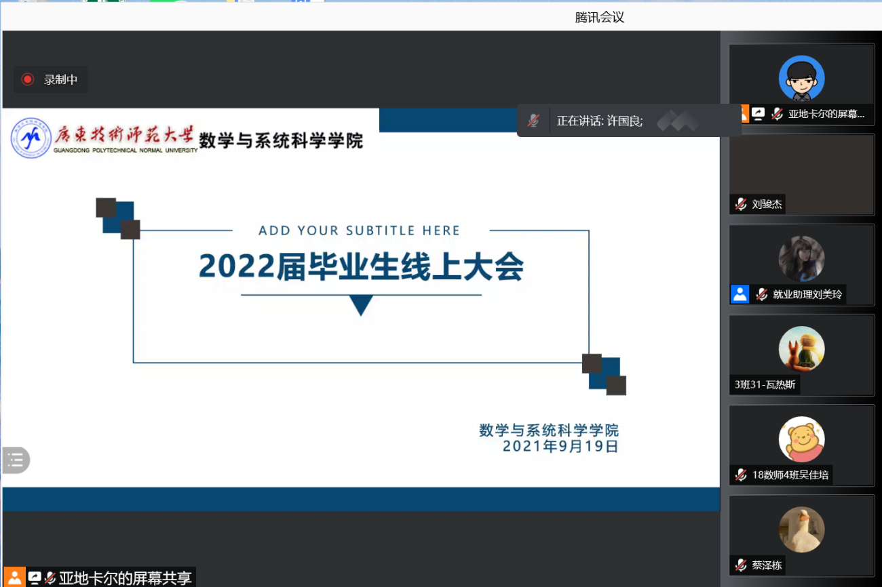Screen dimensions: 882x587
Task: Click the 2022届毕业生线上大会 slide title
Action: (x=361, y=266)
